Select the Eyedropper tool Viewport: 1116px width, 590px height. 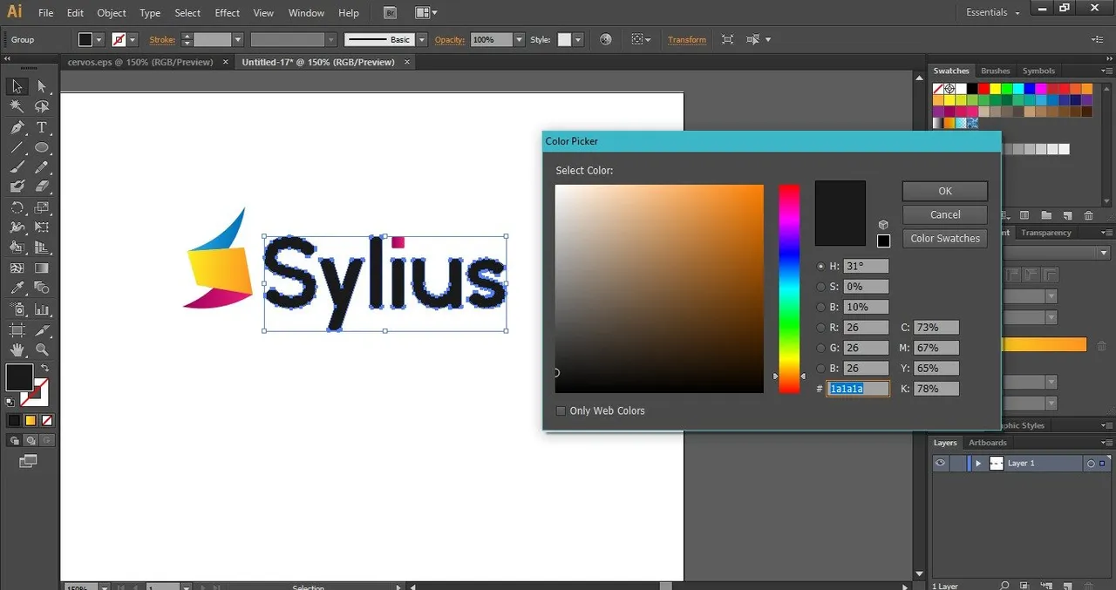tap(17, 288)
